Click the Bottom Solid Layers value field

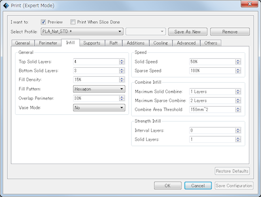96,71
